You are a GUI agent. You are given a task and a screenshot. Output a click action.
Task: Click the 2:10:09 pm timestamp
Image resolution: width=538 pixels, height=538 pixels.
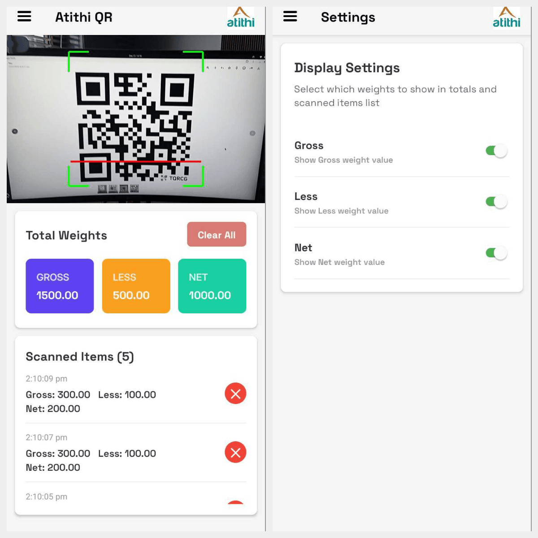point(47,379)
